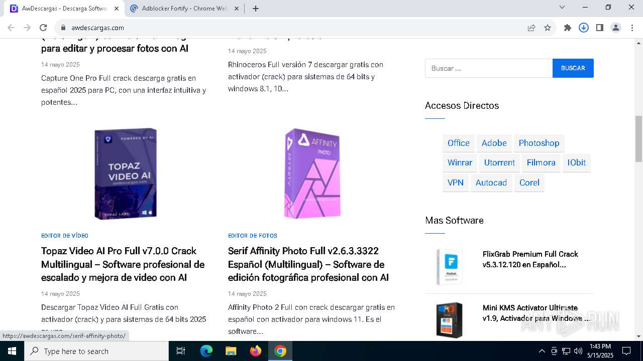Open the Topaz Video AI Pro Full article title
Viewport: 643px width, 361px height.
123,264
